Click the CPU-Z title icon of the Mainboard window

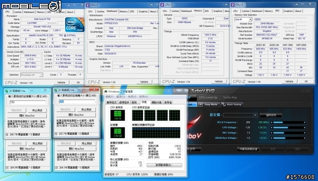(x=87, y=5)
